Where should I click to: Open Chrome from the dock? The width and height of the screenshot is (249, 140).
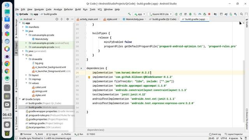tap(7, 64)
